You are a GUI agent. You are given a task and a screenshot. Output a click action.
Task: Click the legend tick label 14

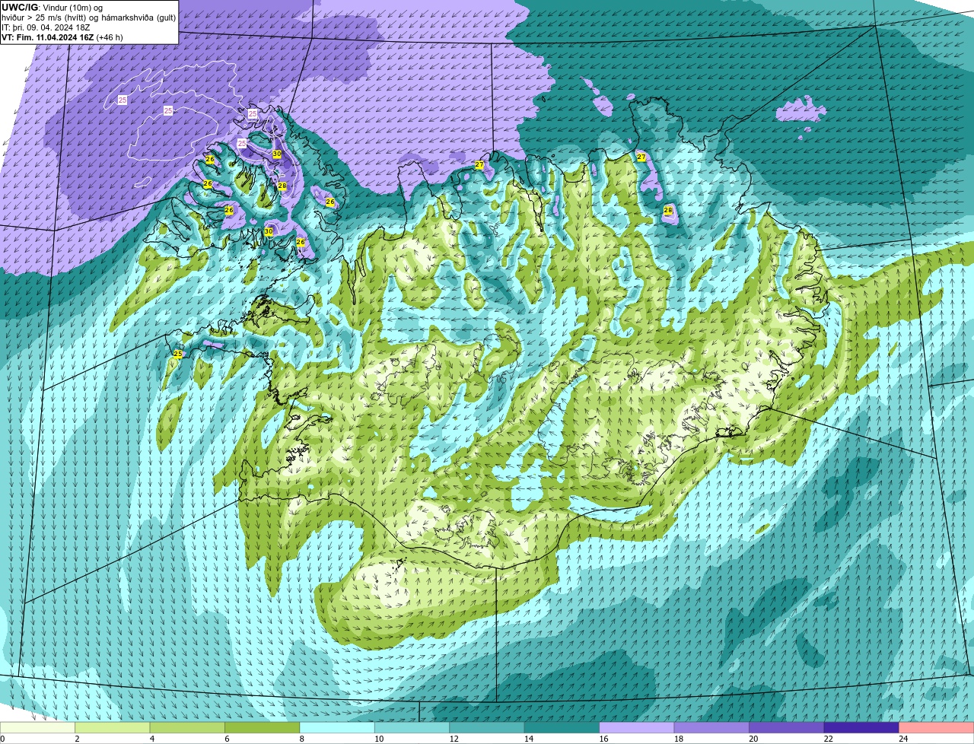click(528, 739)
